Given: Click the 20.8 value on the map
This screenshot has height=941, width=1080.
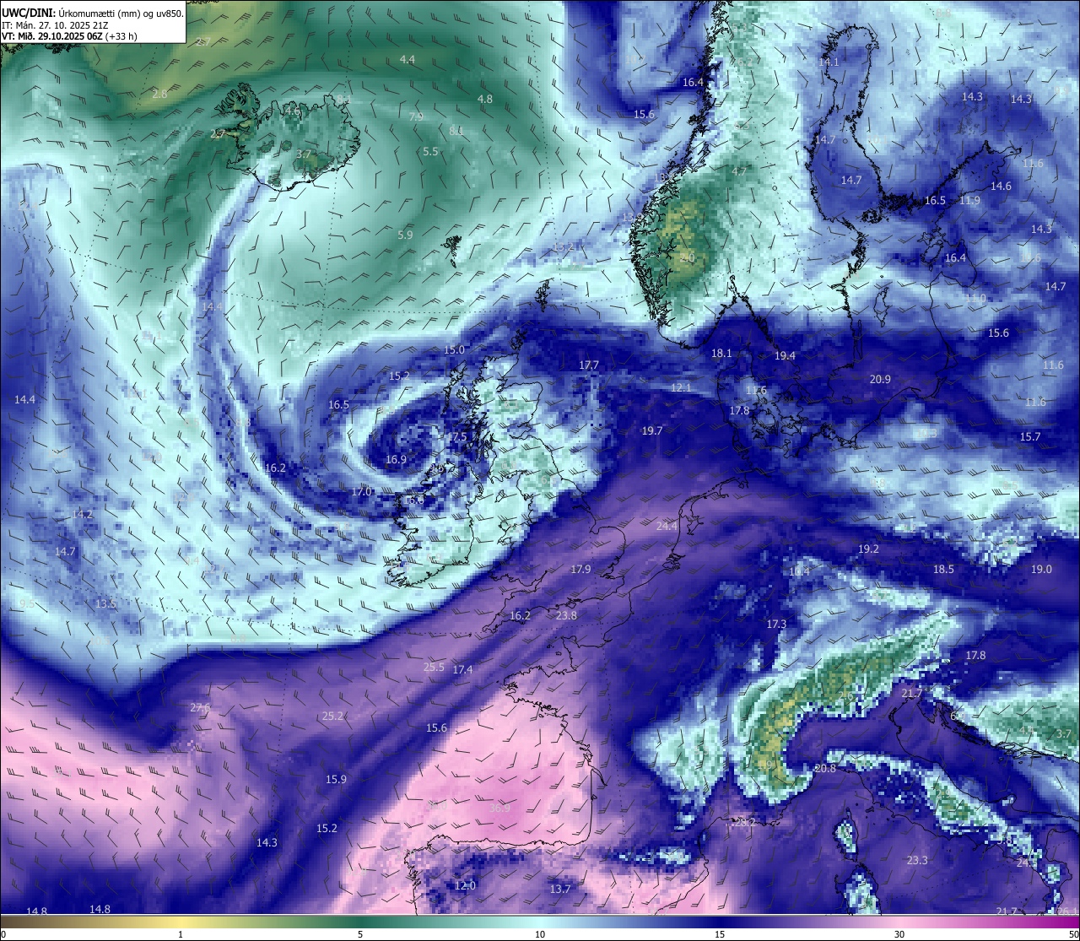Looking at the screenshot, I should point(825,768).
